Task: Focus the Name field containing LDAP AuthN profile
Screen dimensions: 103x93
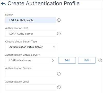Action: [x=31, y=20]
